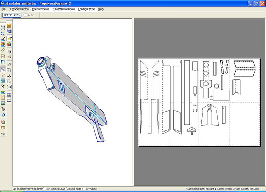Image resolution: width=266 pixels, height=192 pixels.
Task: Click the save floppy disk icon
Action: (x=9, y=31)
